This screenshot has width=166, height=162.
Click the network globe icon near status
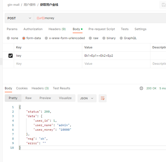(x=141, y=88)
